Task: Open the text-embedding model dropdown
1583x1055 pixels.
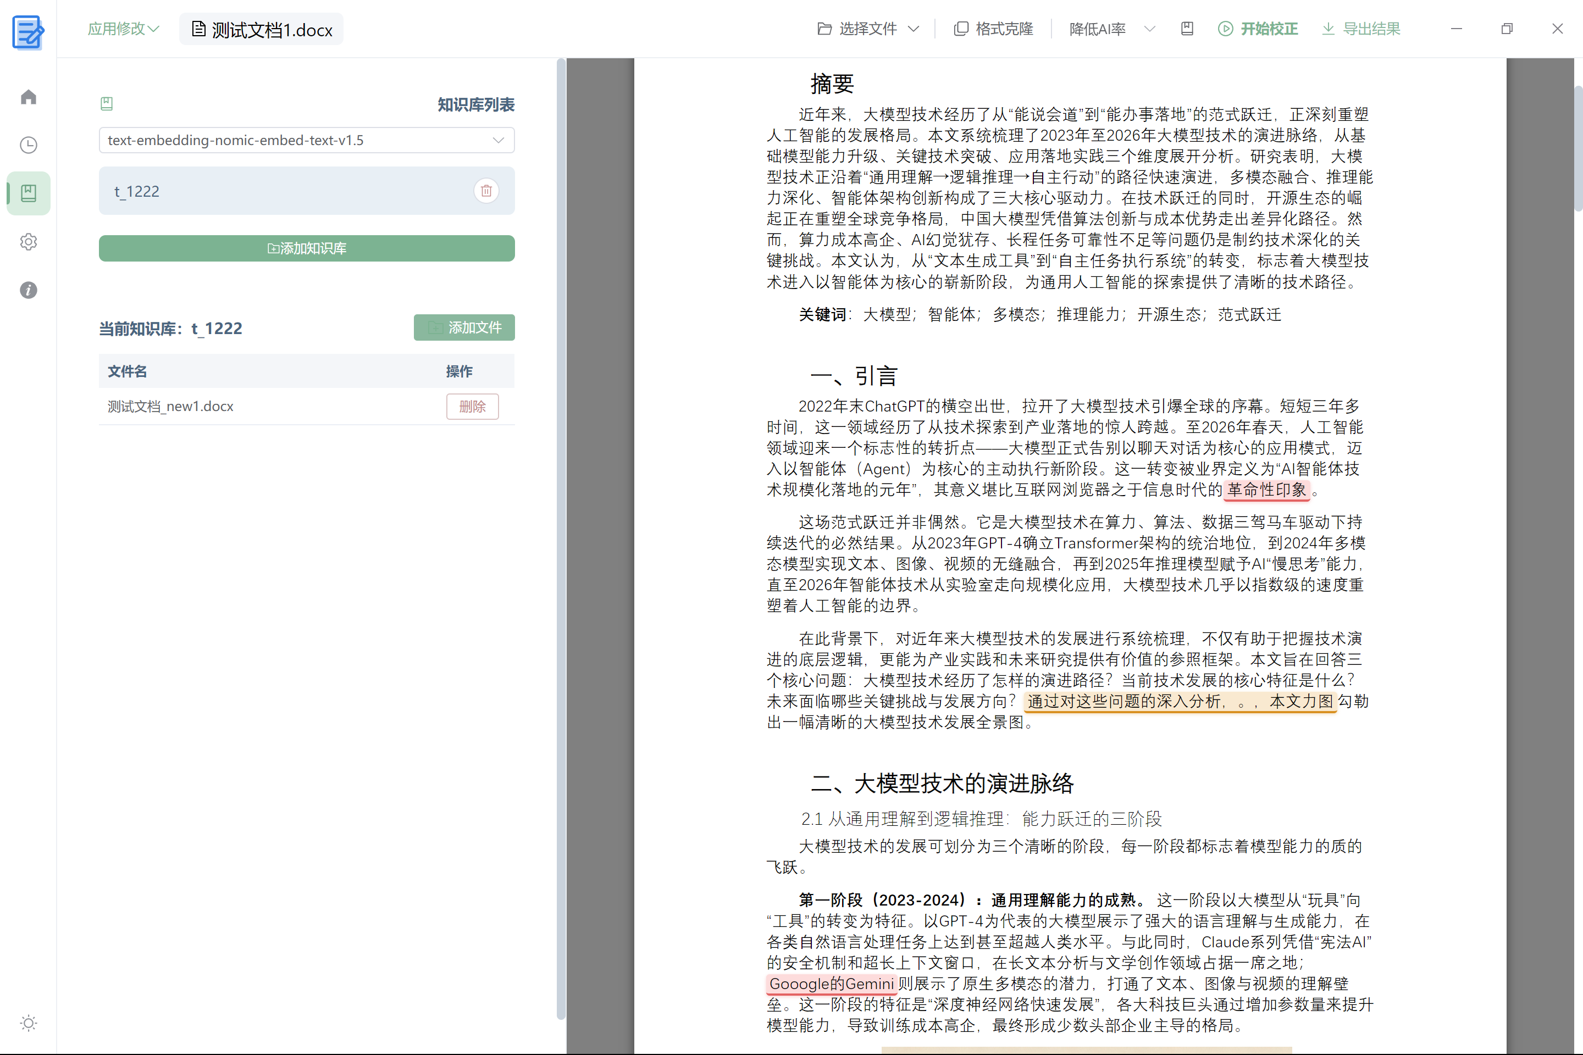Action: click(307, 140)
